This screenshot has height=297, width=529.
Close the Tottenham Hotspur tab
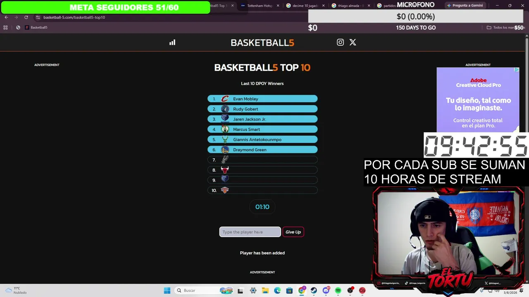(x=278, y=6)
